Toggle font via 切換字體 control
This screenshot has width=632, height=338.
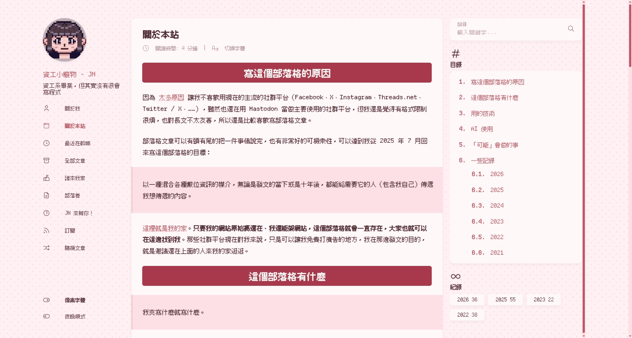(x=234, y=48)
